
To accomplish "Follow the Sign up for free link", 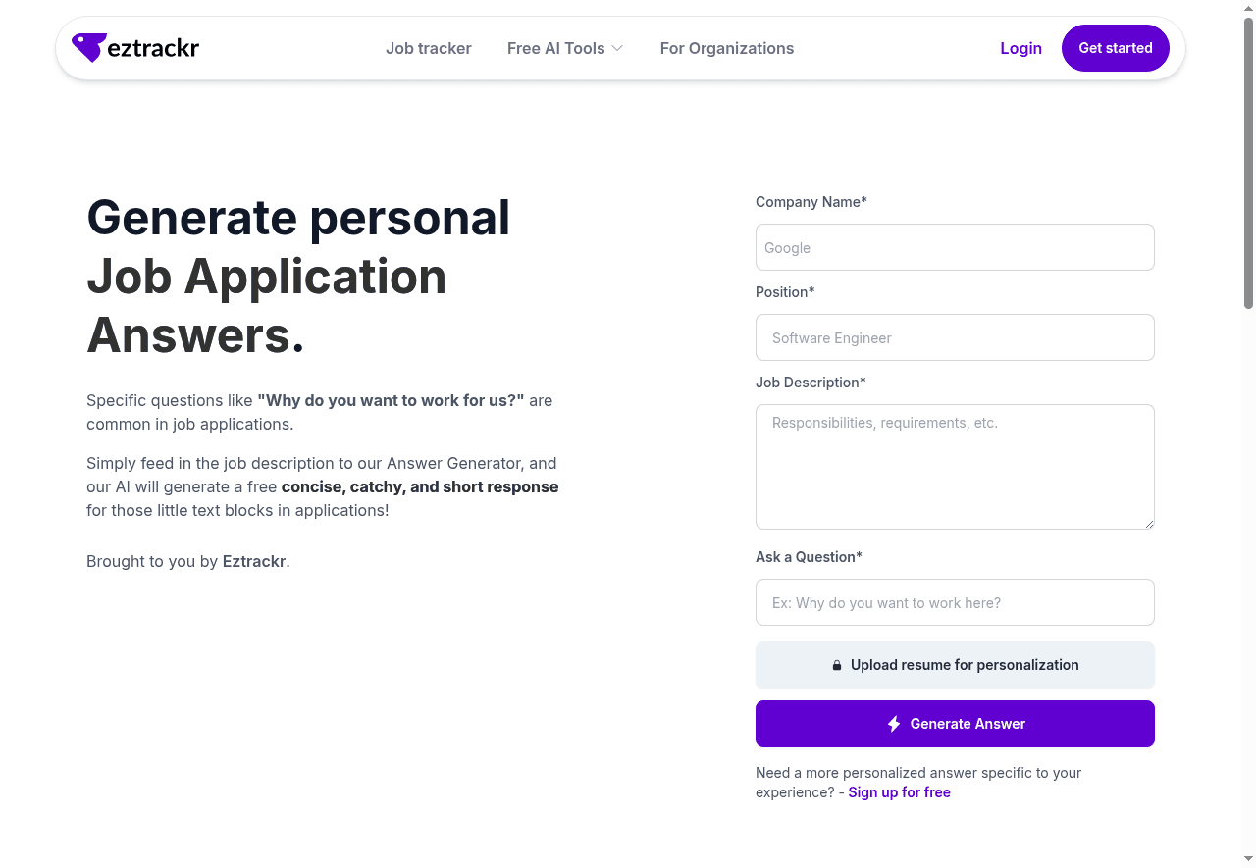I will (899, 792).
